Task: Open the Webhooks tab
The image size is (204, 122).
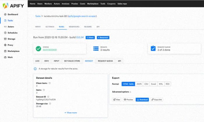Action: pyautogui.click(x=74, y=27)
